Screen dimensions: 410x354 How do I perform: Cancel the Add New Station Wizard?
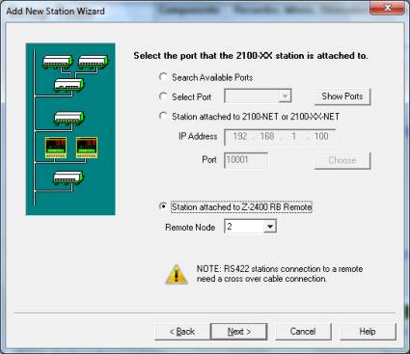click(303, 332)
